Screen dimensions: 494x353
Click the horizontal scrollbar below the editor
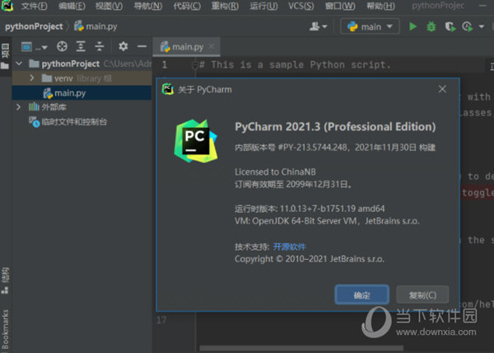click(301, 348)
